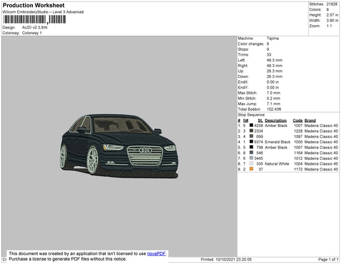Click the barcode in the worksheet header

pos(34,19)
